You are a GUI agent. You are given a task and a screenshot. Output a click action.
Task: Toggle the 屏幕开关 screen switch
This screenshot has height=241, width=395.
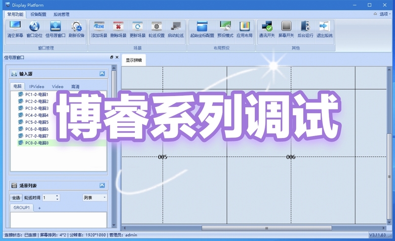point(286,30)
